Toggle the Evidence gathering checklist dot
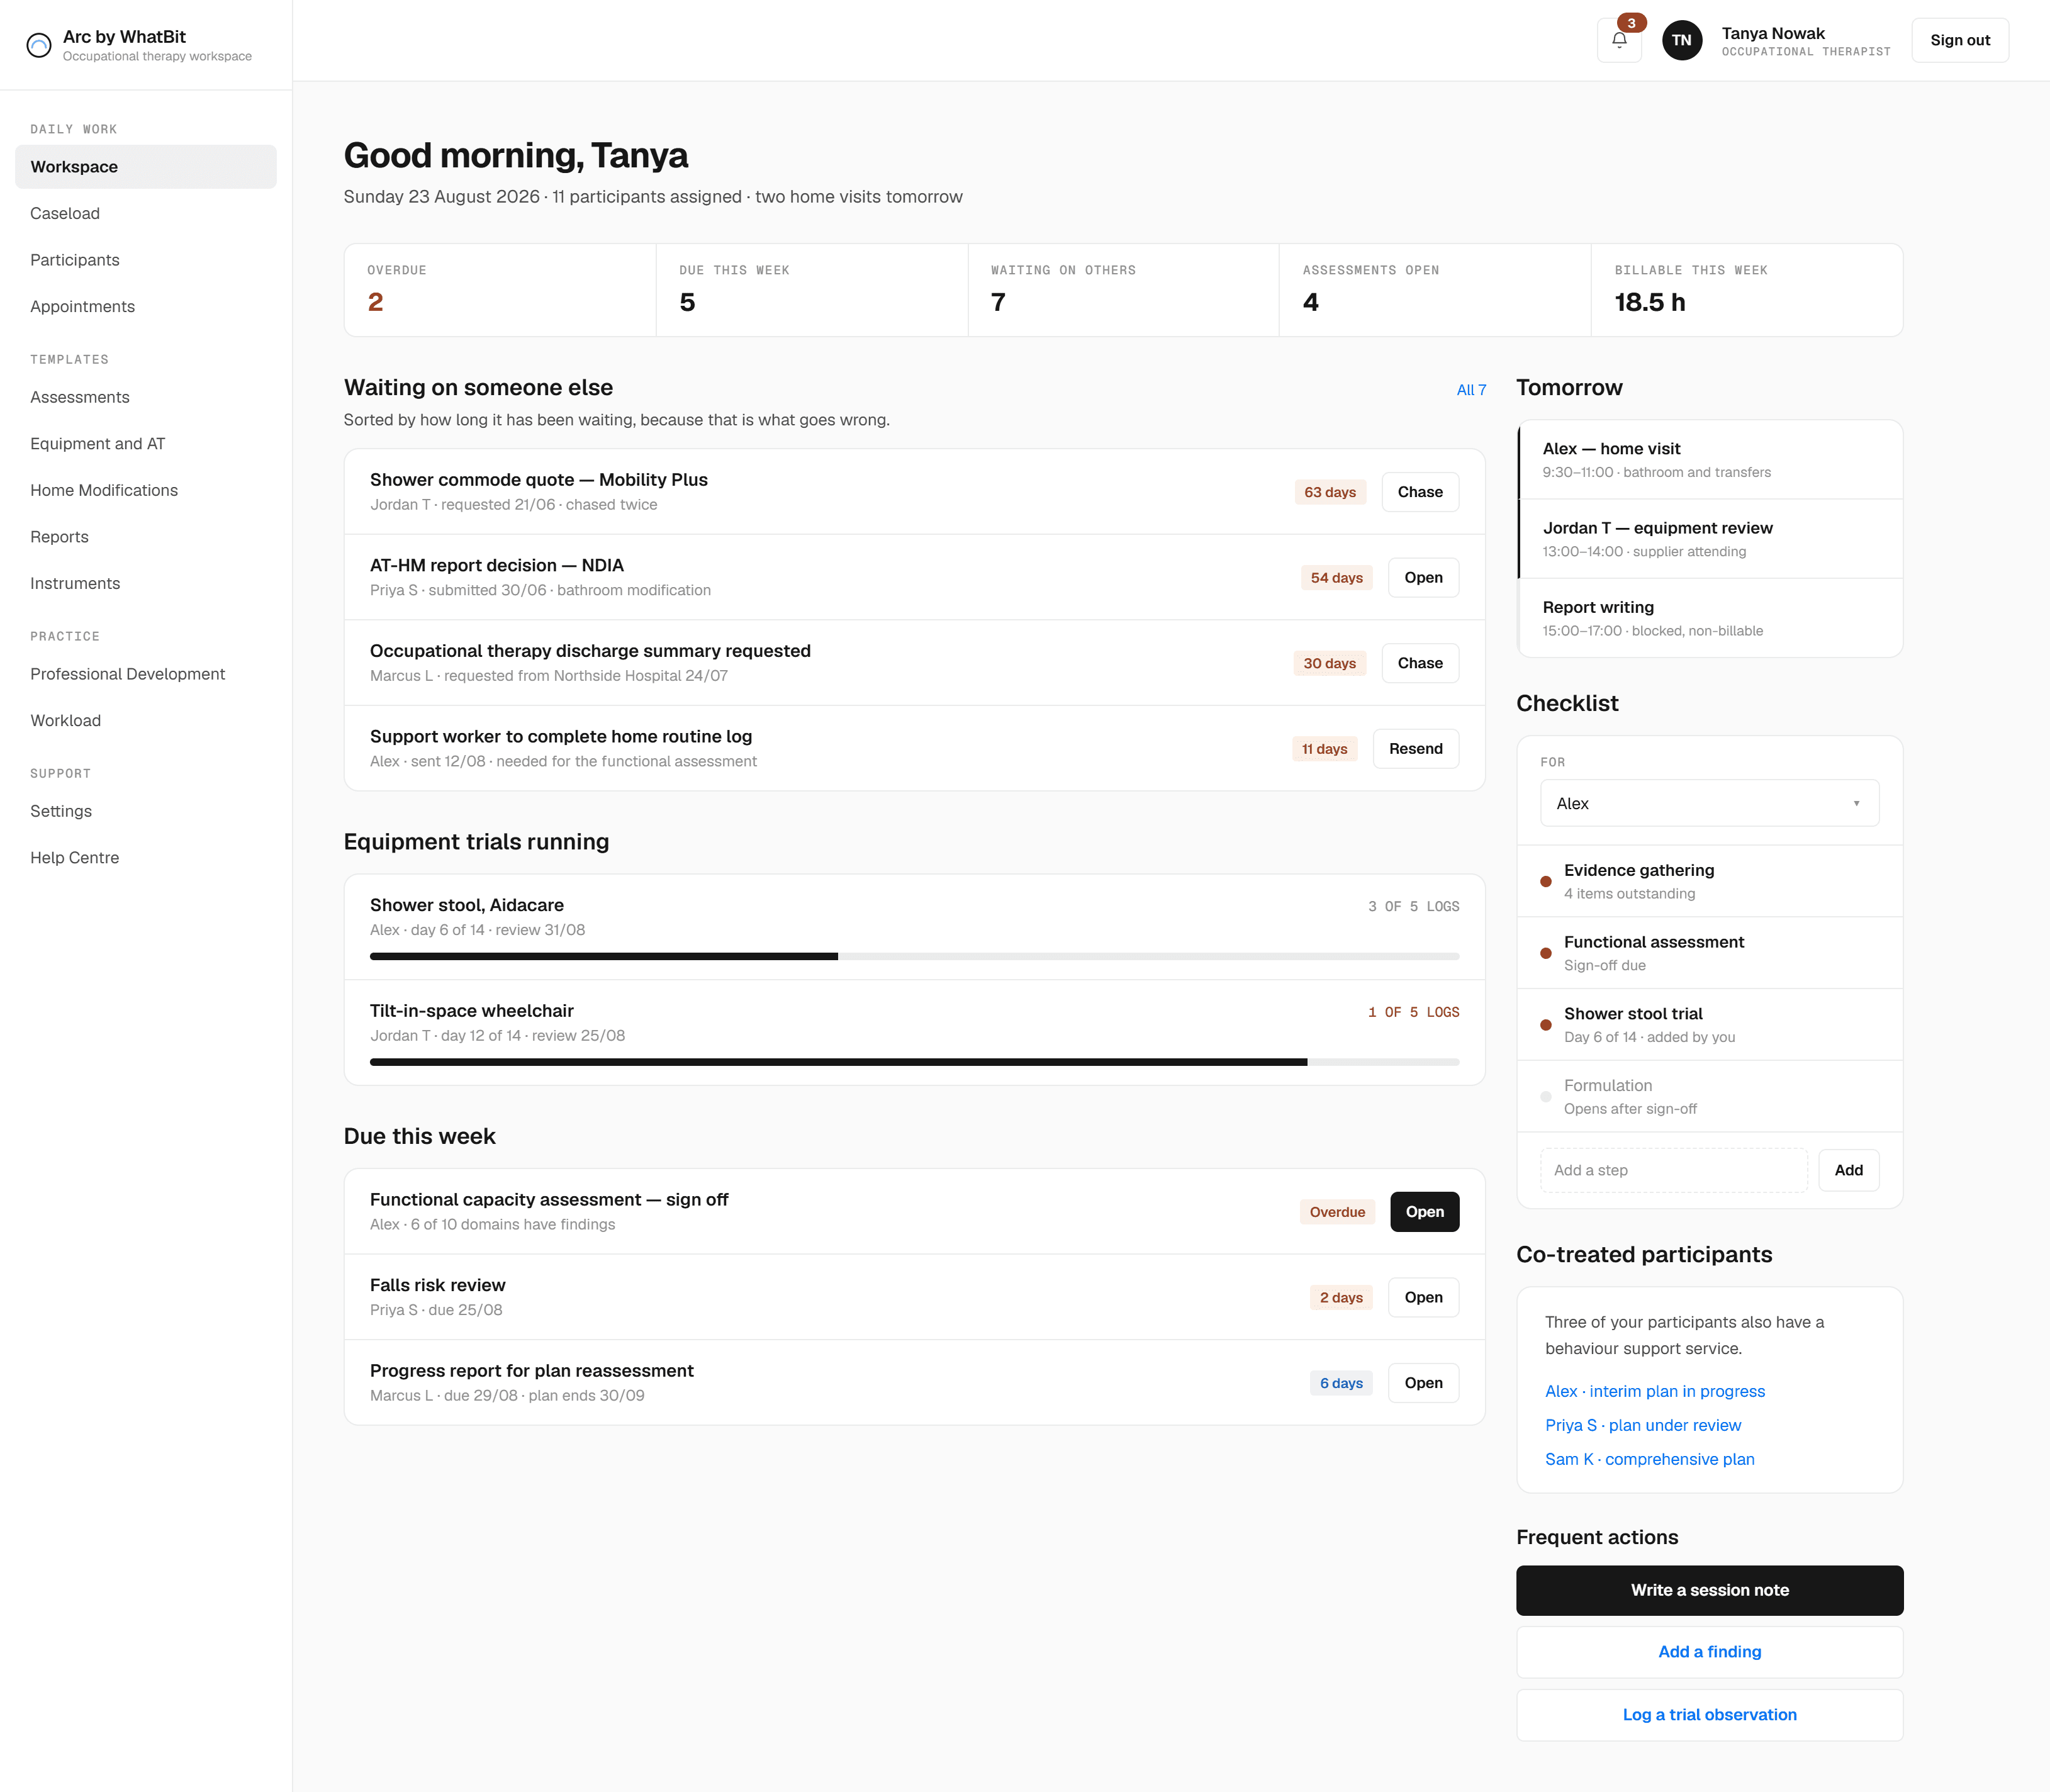 pyautogui.click(x=1546, y=881)
